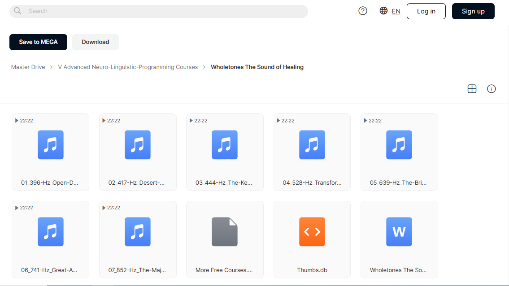
Task: Click the Log in button
Action: pyautogui.click(x=426, y=11)
